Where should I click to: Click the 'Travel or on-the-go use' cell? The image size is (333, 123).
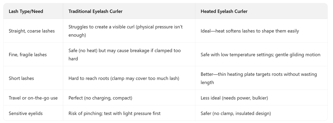point(33,98)
